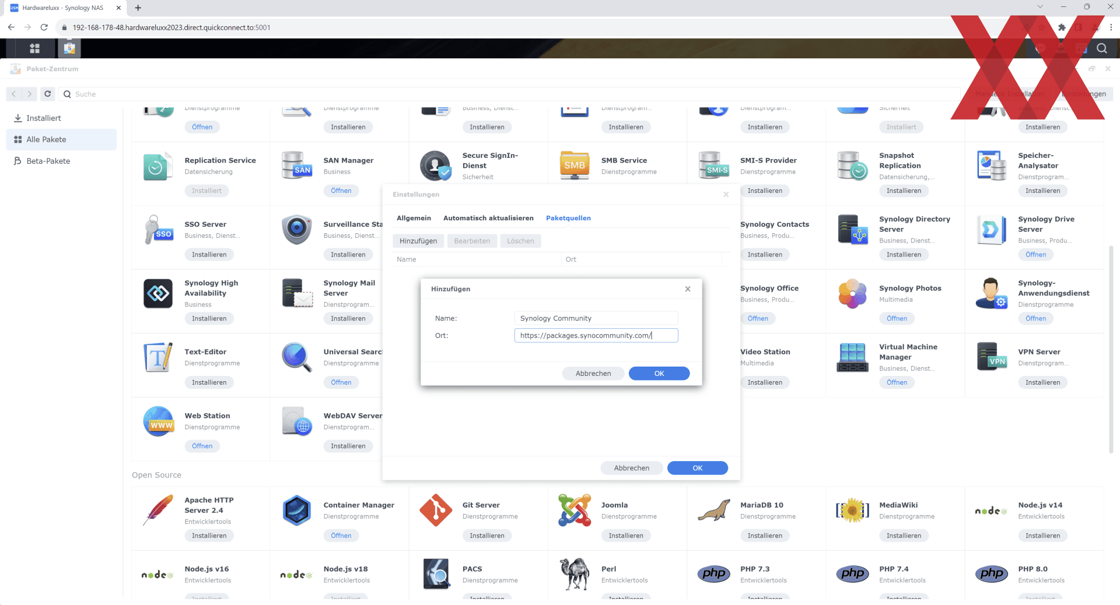Click the Name field in Hinzufügen dialog
1120x605 pixels.
coord(596,318)
